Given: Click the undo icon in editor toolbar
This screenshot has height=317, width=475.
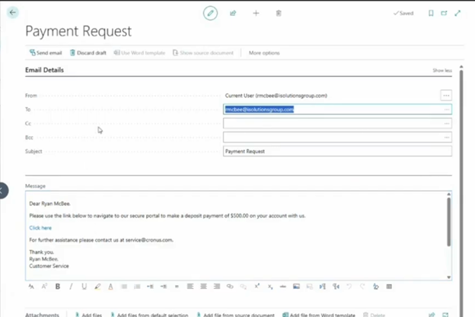Looking at the screenshot, I should click(x=349, y=287).
